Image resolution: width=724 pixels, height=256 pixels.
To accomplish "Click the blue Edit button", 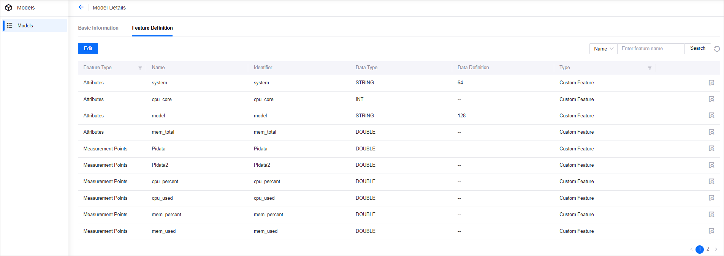I will [x=88, y=49].
